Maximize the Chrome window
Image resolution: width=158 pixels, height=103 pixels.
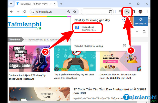click(138, 4)
